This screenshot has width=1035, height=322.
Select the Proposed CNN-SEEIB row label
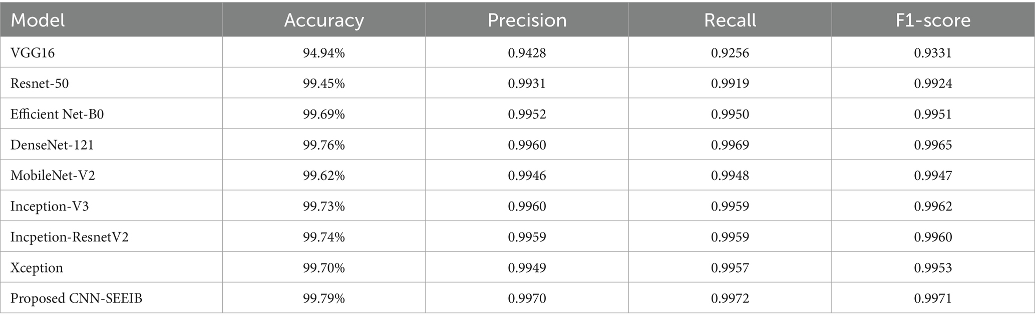coord(77,298)
